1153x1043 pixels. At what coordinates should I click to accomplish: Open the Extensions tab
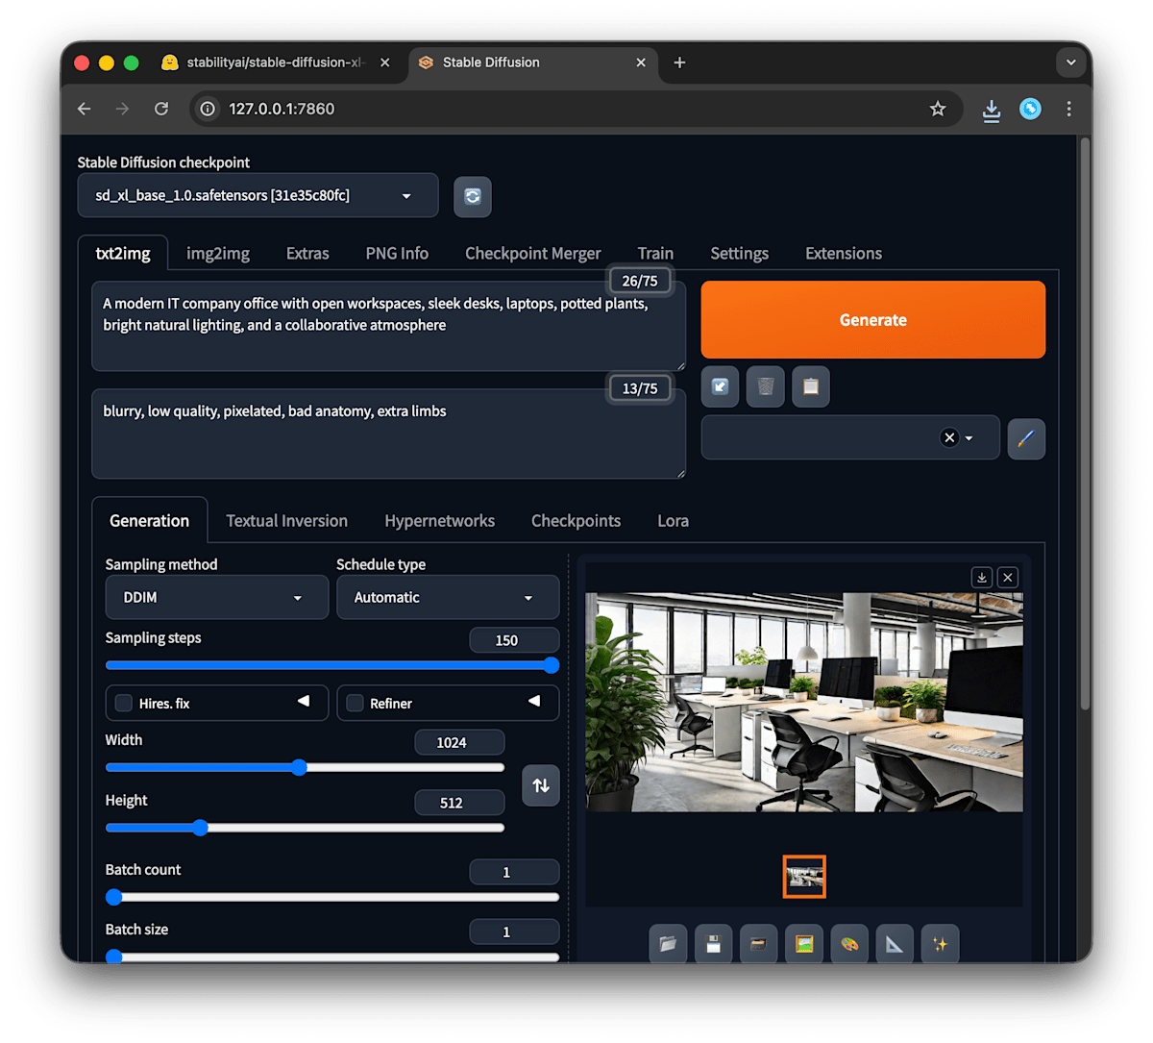click(844, 254)
